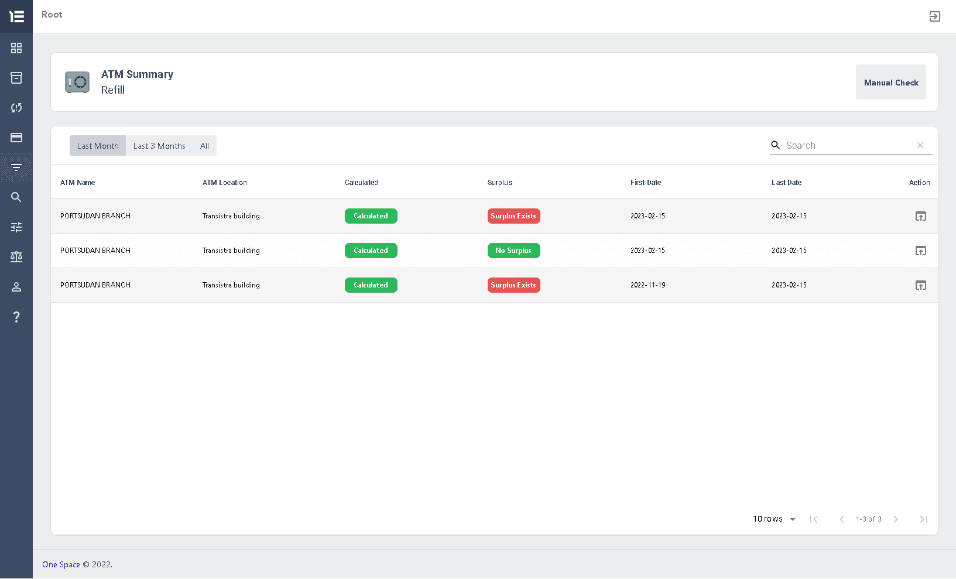Open the 10 rows per page dropdown

[774, 519]
